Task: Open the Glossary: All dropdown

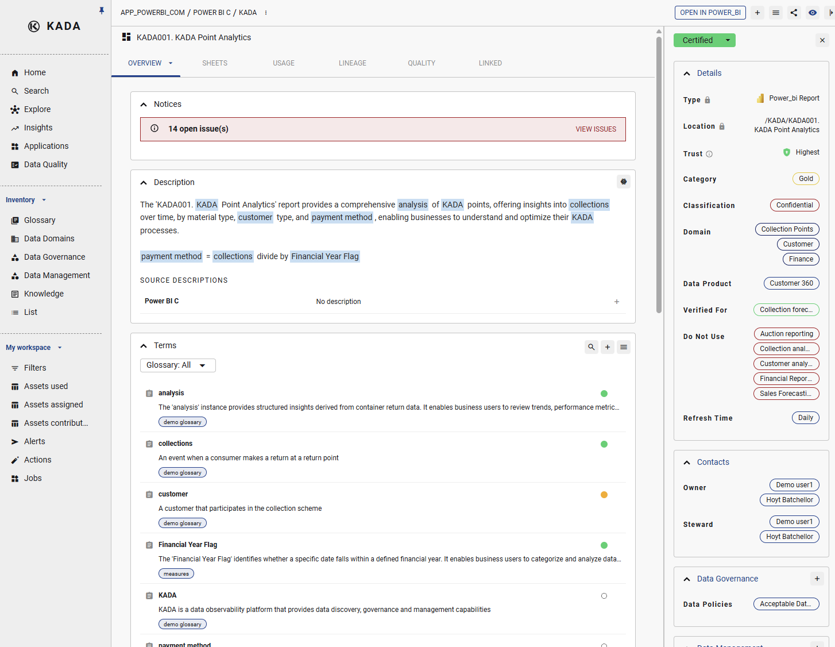Action: 177,365
